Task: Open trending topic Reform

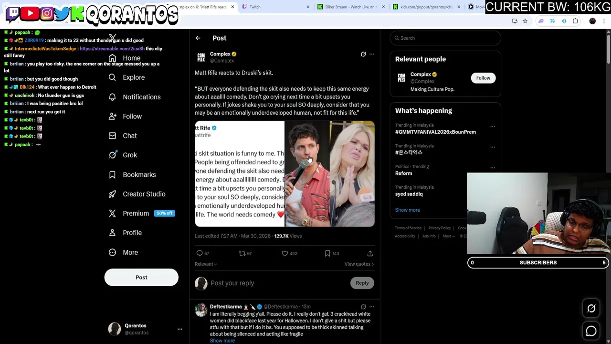Action: pyautogui.click(x=403, y=173)
